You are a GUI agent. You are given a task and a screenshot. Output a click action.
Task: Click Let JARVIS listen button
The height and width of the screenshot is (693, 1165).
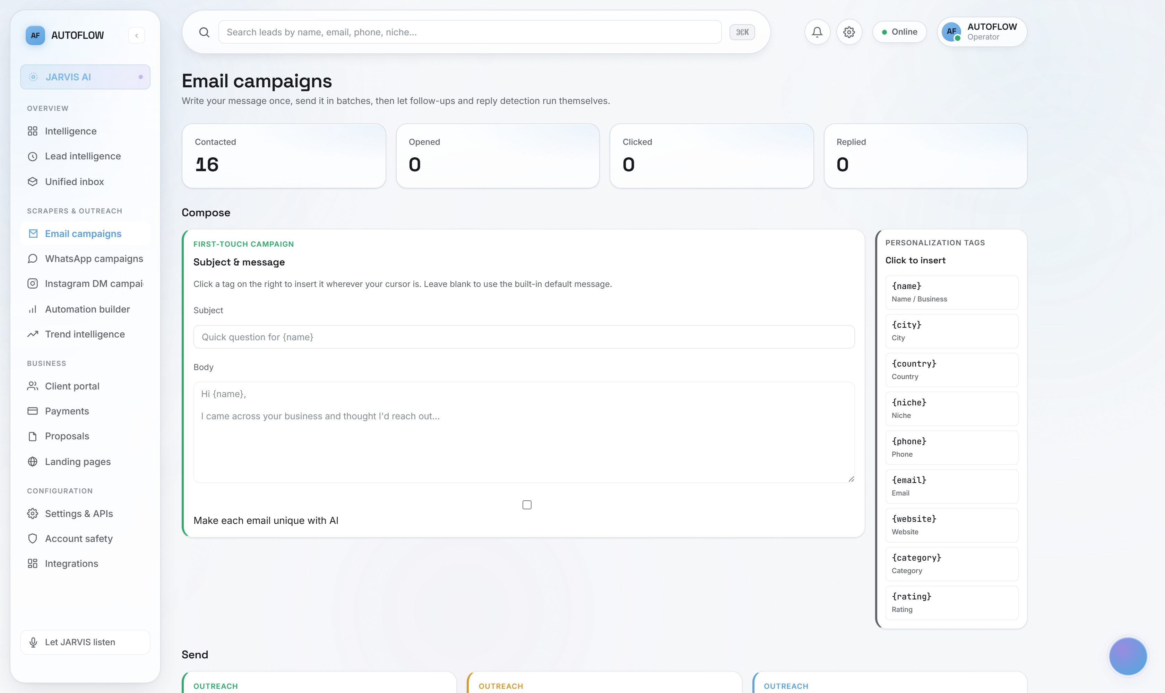(85, 642)
